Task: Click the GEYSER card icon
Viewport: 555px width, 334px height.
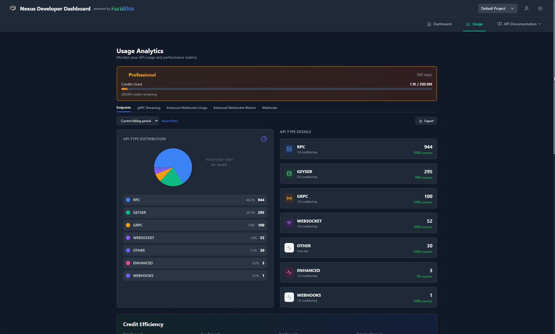Action: (287, 173)
